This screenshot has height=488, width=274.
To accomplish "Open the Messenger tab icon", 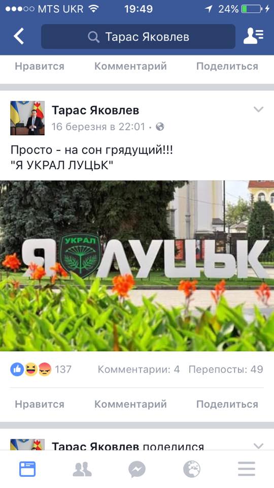I will (x=137, y=469).
